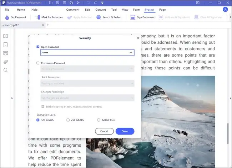Click the search magnifier in sidebar
This screenshot has width=232, height=168.
(x=5, y=70)
